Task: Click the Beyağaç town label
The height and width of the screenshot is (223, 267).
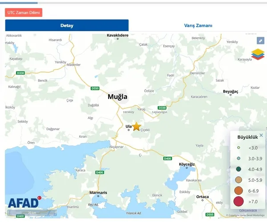Action: pyautogui.click(x=231, y=92)
